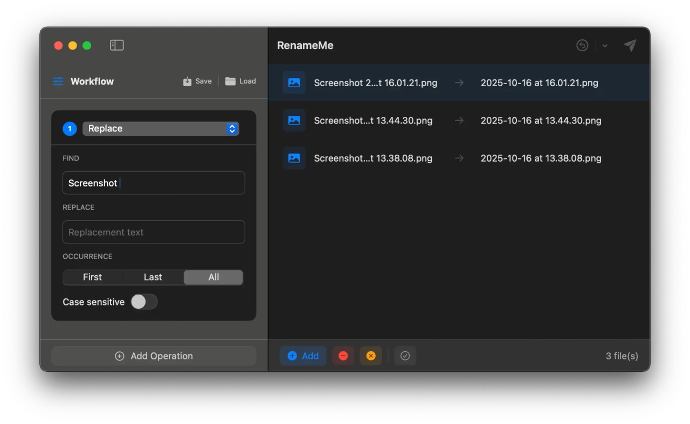Load a saved workflow

coord(240,81)
